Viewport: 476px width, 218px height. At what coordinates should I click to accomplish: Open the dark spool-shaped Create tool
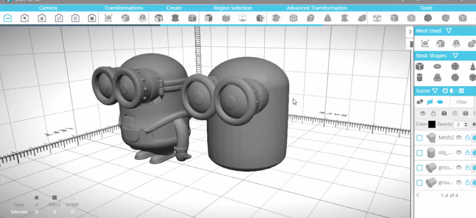pyautogui.click(x=175, y=18)
